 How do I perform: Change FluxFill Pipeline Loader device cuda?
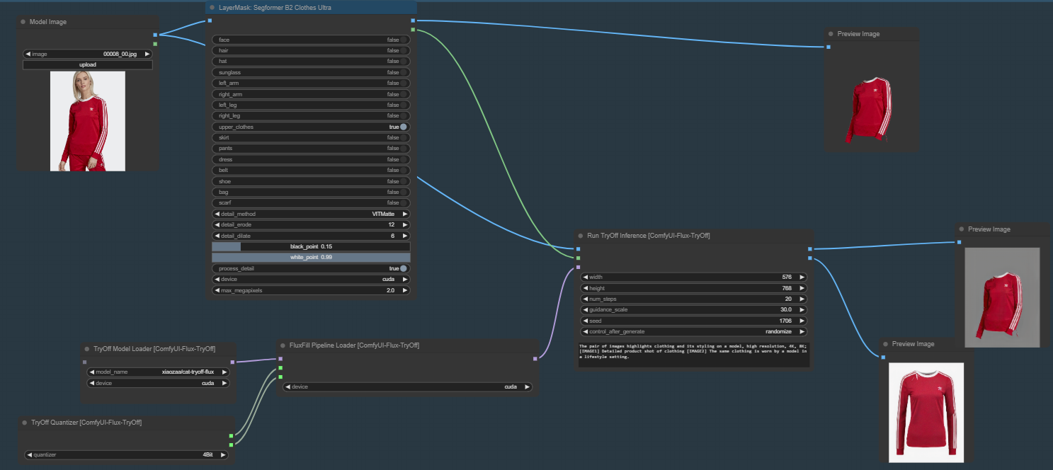tap(406, 387)
